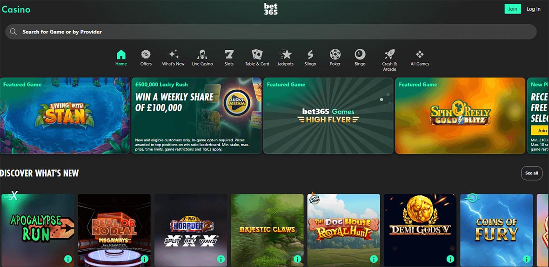Click the bet365 logo

click(x=271, y=9)
